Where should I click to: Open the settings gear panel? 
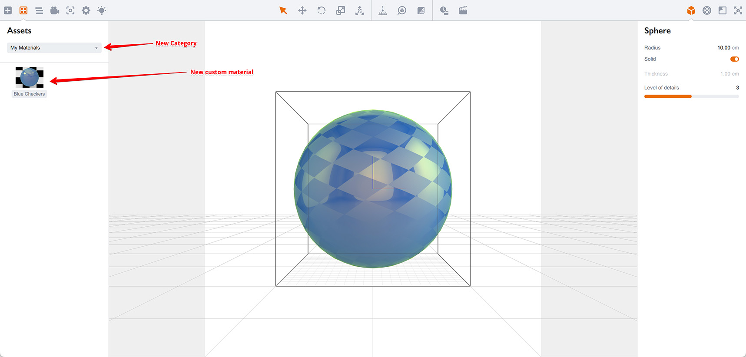point(86,10)
